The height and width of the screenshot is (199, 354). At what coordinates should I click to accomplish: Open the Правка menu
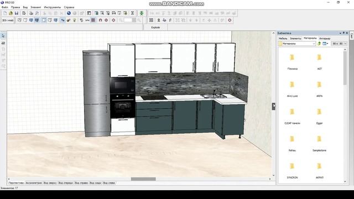(x=15, y=7)
